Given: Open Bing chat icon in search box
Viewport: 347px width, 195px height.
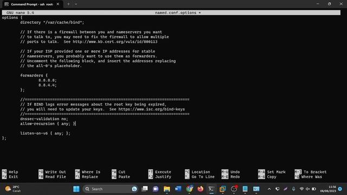Looking at the screenshot, I should point(134,189).
